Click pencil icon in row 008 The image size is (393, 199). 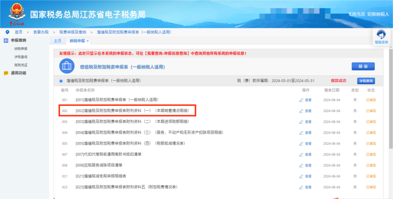(x=301, y=166)
